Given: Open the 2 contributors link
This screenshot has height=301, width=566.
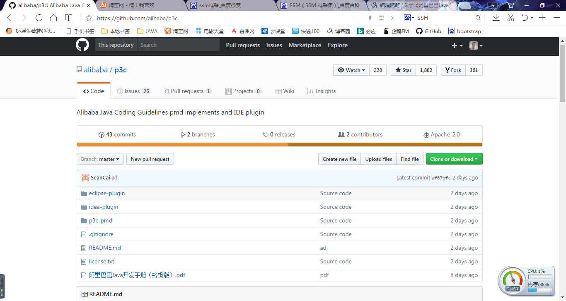Looking at the screenshot, I should (x=360, y=134).
